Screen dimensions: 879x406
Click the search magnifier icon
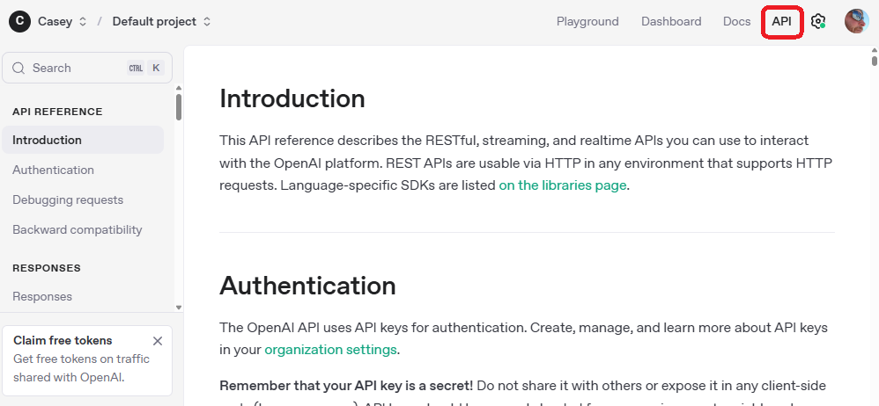(18, 68)
